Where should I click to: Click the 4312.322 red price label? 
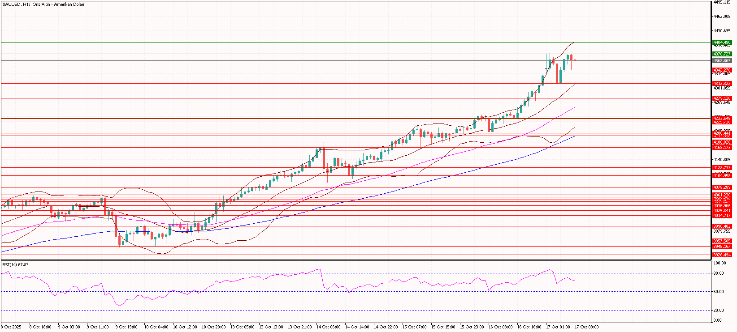(x=722, y=84)
